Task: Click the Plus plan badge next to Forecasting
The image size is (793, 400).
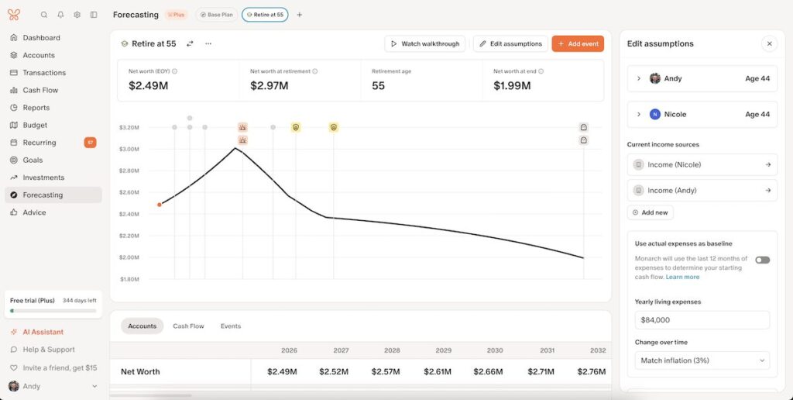Action: tap(176, 15)
